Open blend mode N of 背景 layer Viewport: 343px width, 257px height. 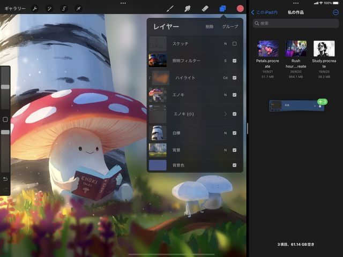(x=225, y=150)
